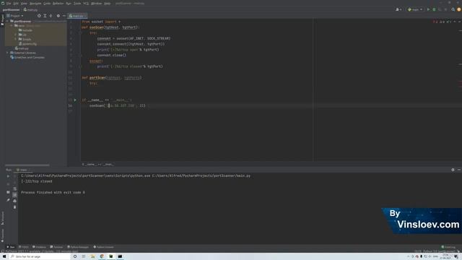The height and width of the screenshot is (260, 462).
Task: Select Scratches and Consoles node
Action: tap(27, 57)
